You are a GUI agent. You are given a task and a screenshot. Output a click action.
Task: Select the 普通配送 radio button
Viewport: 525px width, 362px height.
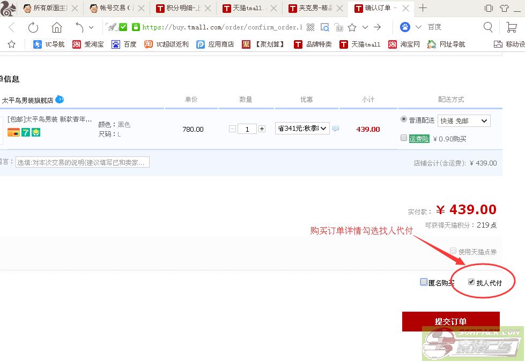[x=404, y=119]
